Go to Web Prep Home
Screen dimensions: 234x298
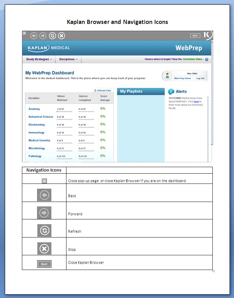(182, 78)
